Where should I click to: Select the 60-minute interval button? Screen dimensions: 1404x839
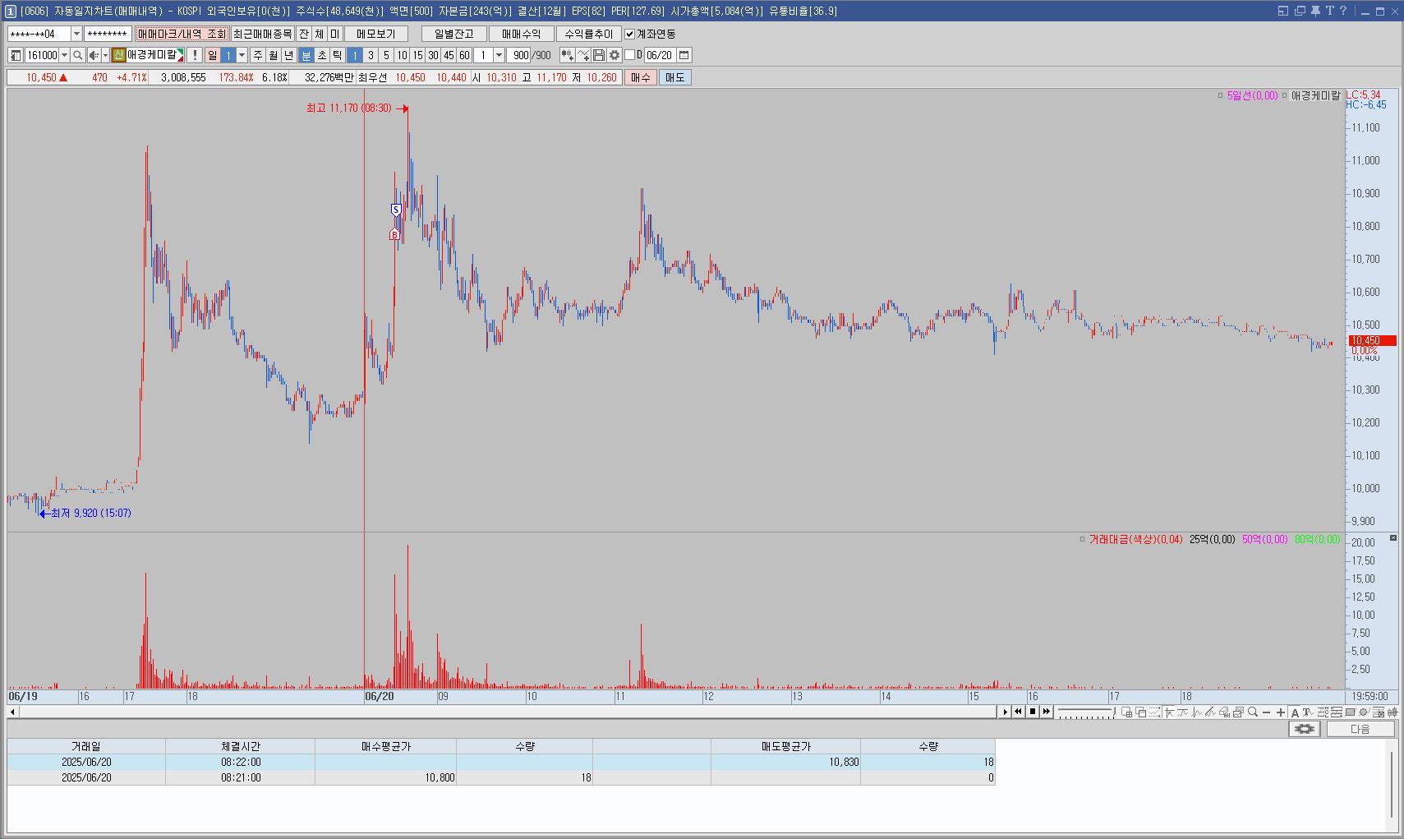click(464, 55)
